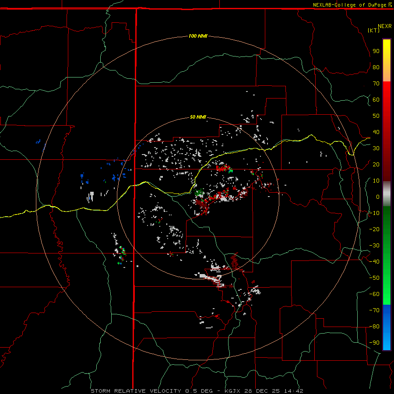Click the 0.5 DEG elevation text
The image size is (394, 394).
(x=199, y=391)
